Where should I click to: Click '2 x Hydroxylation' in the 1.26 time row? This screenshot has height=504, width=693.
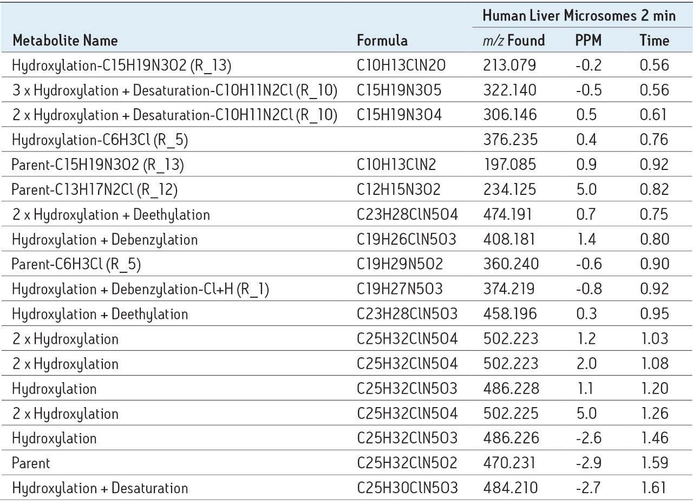65,414
